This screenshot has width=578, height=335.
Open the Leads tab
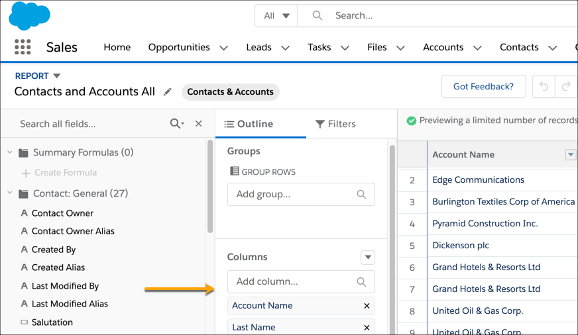(259, 47)
